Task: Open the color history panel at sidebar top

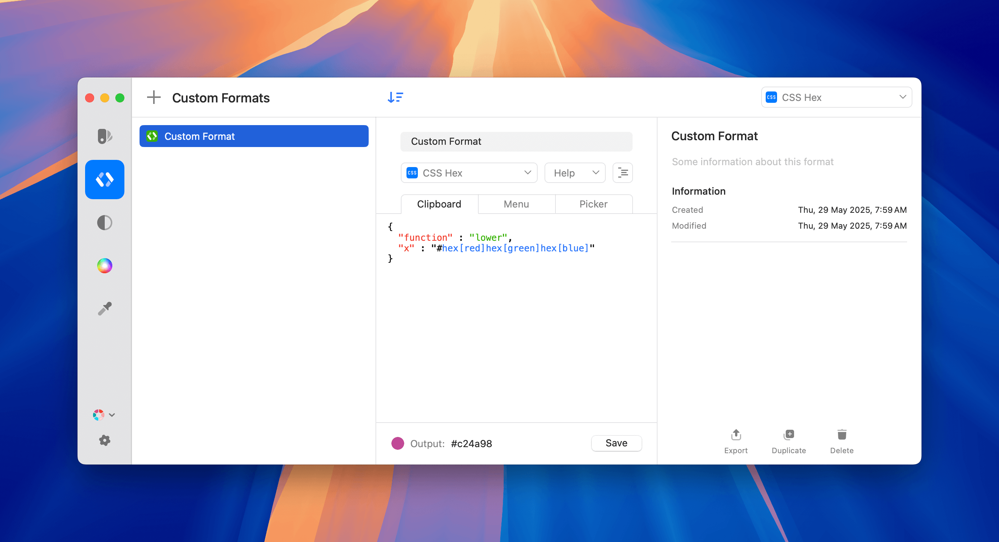Action: 104,136
